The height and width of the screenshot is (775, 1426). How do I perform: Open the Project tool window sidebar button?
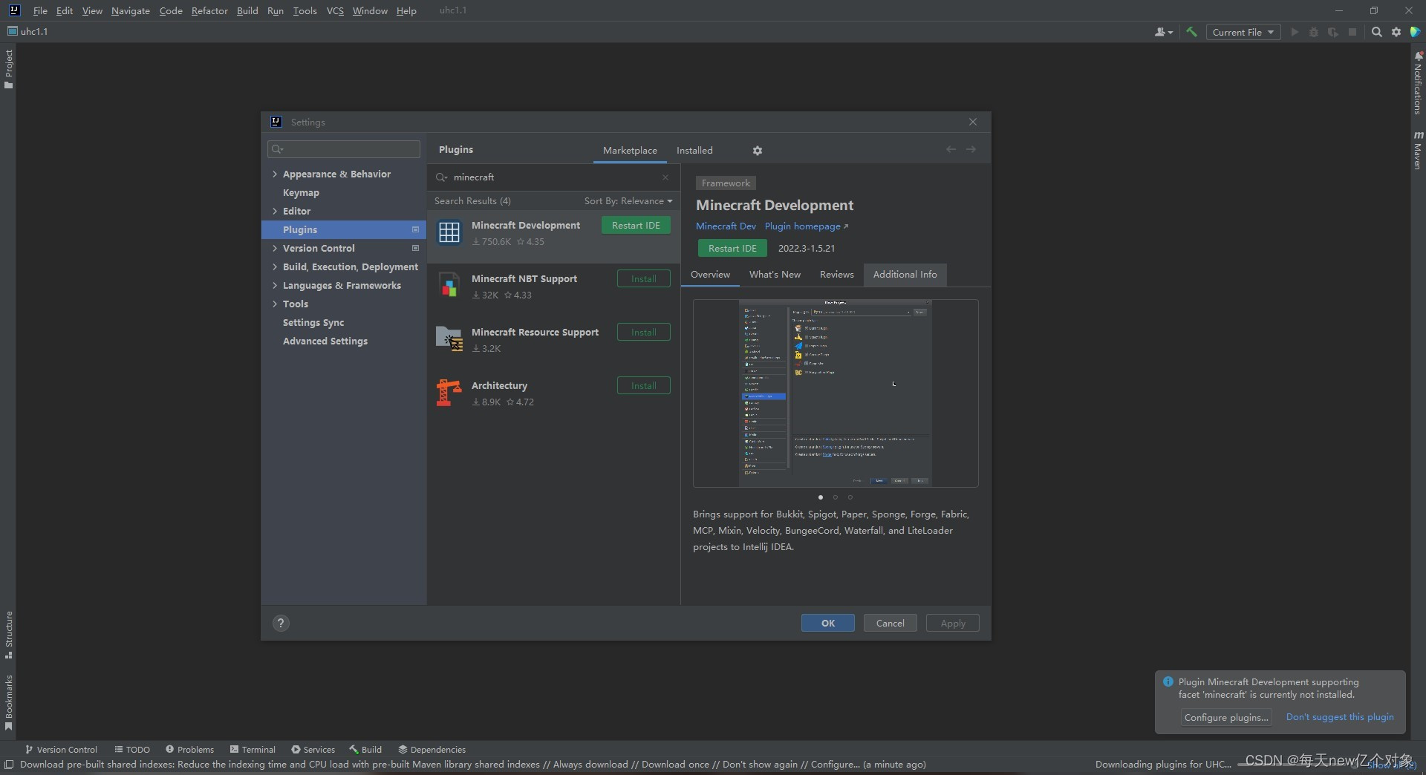pos(8,69)
